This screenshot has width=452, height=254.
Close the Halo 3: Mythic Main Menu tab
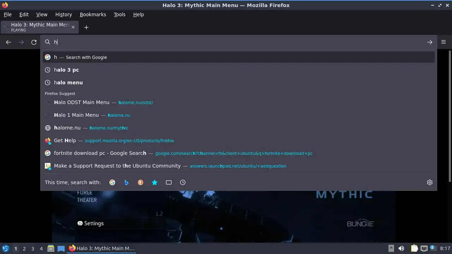point(73,27)
